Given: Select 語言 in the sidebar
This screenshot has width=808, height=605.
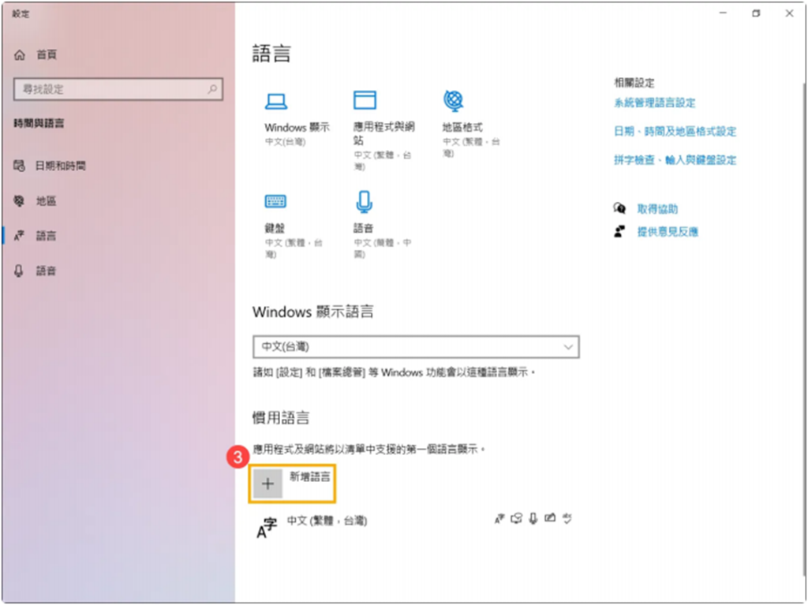Looking at the screenshot, I should pos(46,236).
